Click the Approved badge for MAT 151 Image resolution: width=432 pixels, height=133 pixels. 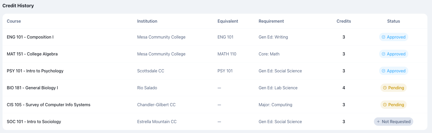393,54
